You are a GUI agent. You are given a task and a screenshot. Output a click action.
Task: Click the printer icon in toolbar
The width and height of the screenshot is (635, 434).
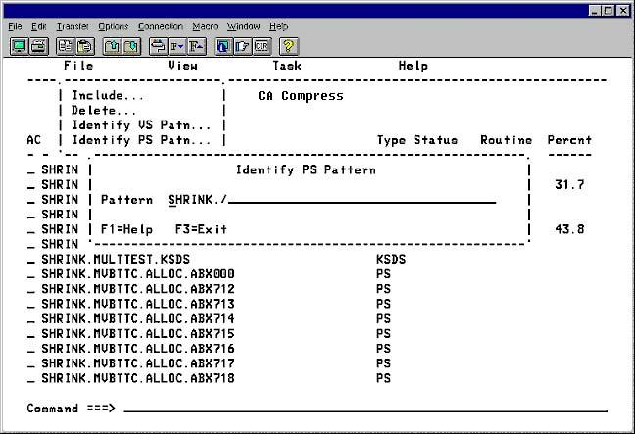(37, 45)
